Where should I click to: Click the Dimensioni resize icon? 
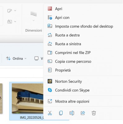click(x=34, y=14)
